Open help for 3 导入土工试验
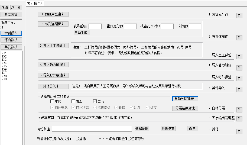This screenshot has height=145, width=247. (239, 56)
